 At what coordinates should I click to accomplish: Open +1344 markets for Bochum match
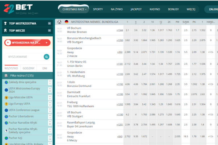coord(120,30)
